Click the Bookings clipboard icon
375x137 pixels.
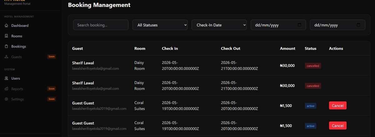[x=7, y=46]
